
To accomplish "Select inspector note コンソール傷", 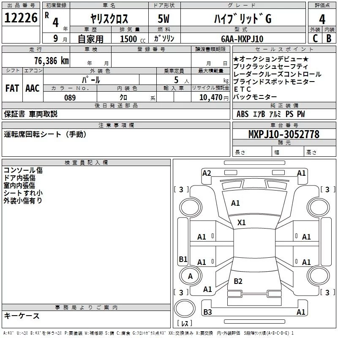I will [23, 170].
